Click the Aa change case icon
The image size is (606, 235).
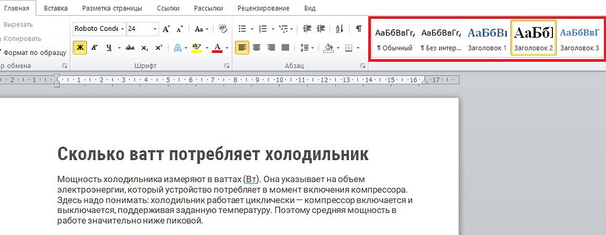[199, 29]
